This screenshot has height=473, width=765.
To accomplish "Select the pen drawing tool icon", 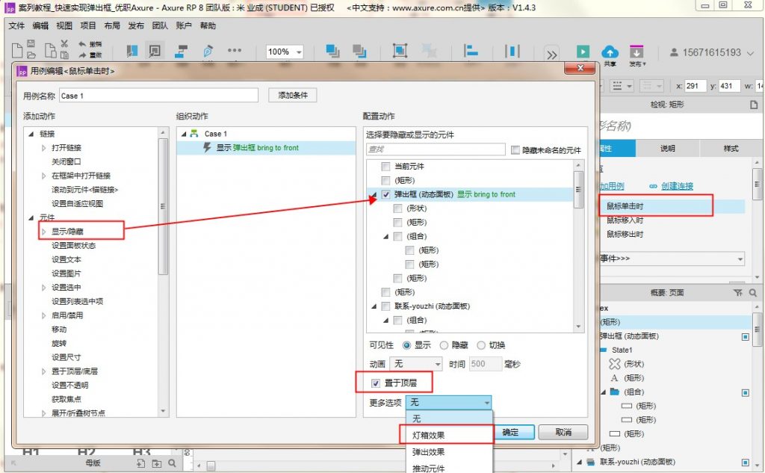I will pyautogui.click(x=208, y=52).
